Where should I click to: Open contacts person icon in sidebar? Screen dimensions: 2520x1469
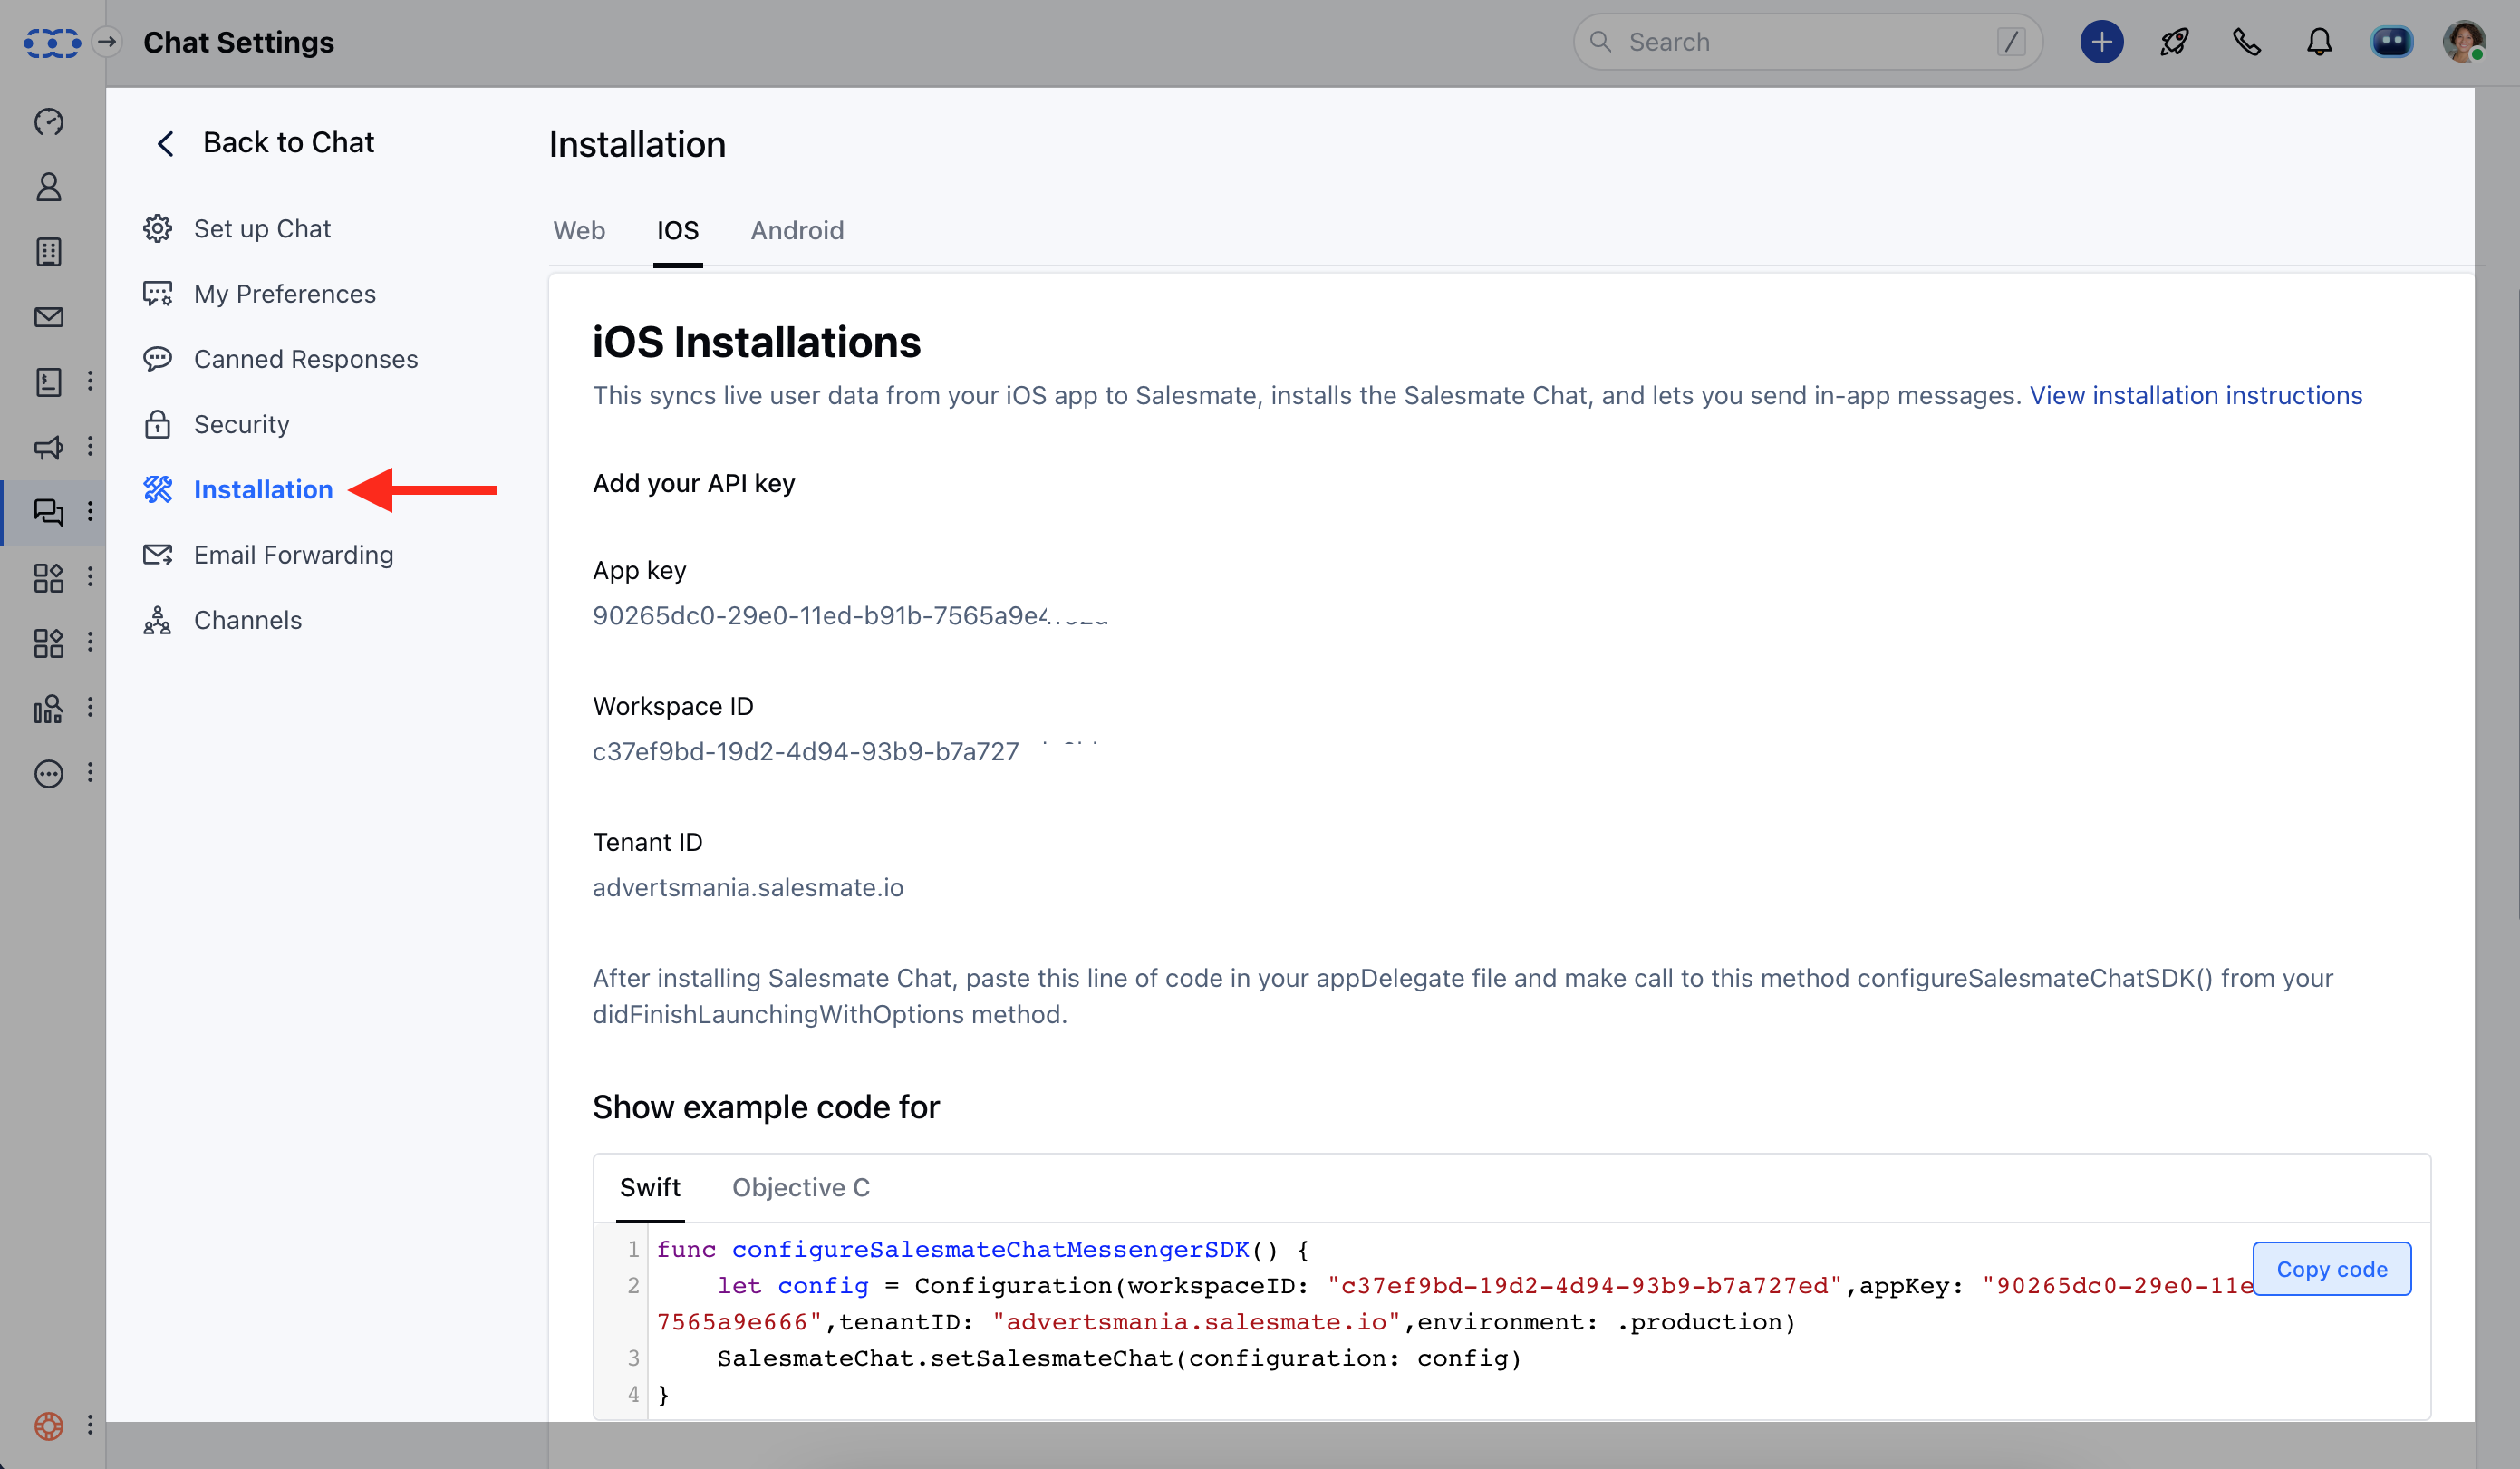click(48, 187)
